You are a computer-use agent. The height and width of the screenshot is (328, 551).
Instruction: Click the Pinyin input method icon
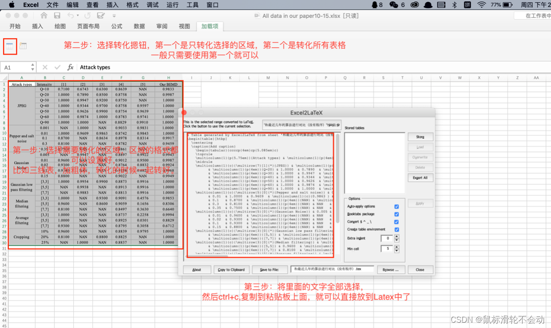pyautogui.click(x=468, y=5)
